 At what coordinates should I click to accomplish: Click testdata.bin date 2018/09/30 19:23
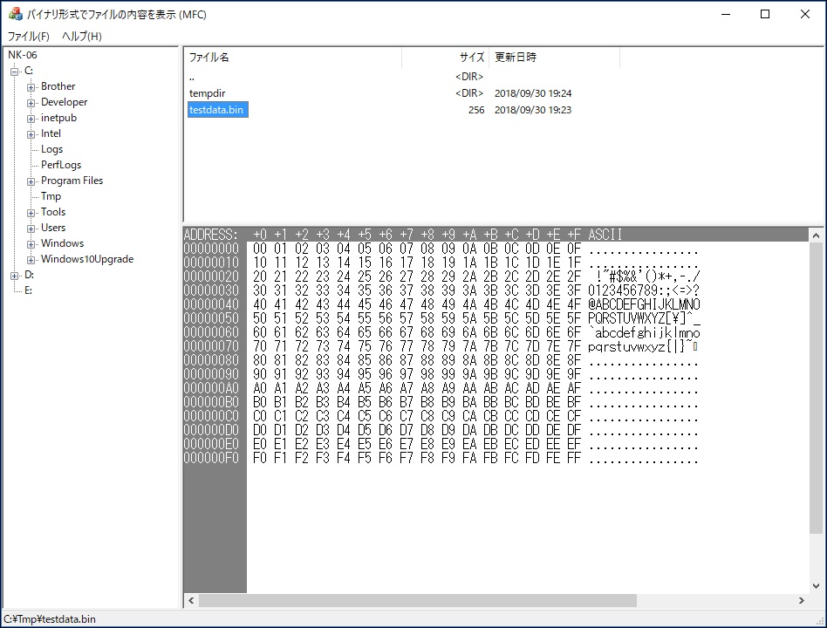point(533,110)
